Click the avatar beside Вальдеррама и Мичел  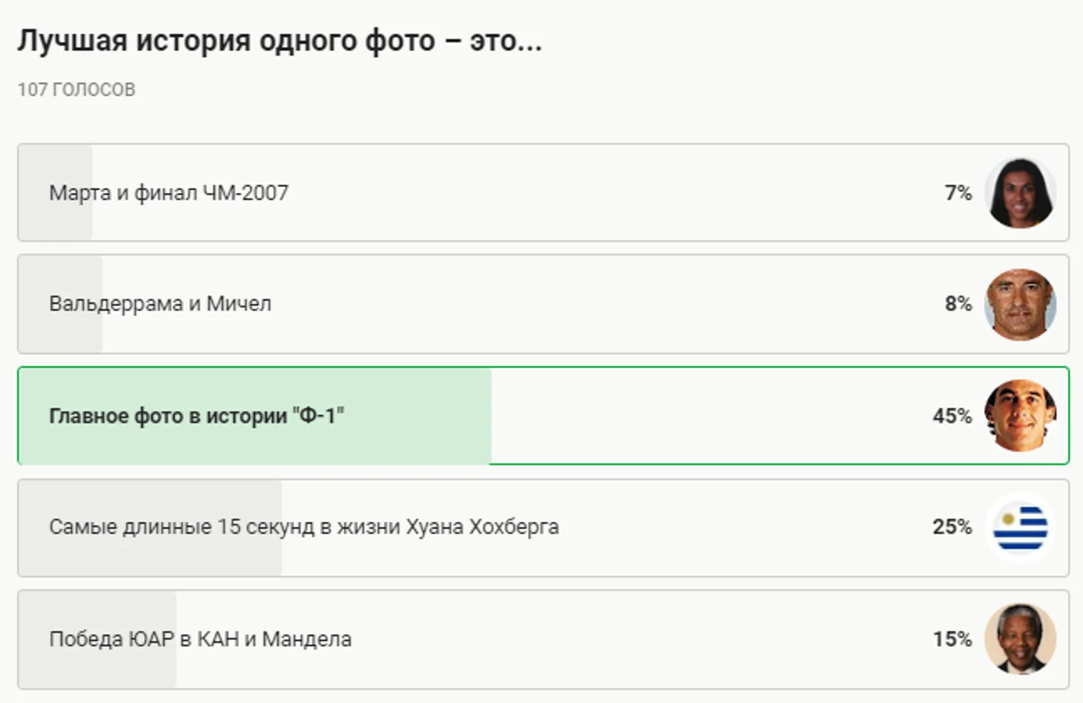(1020, 304)
